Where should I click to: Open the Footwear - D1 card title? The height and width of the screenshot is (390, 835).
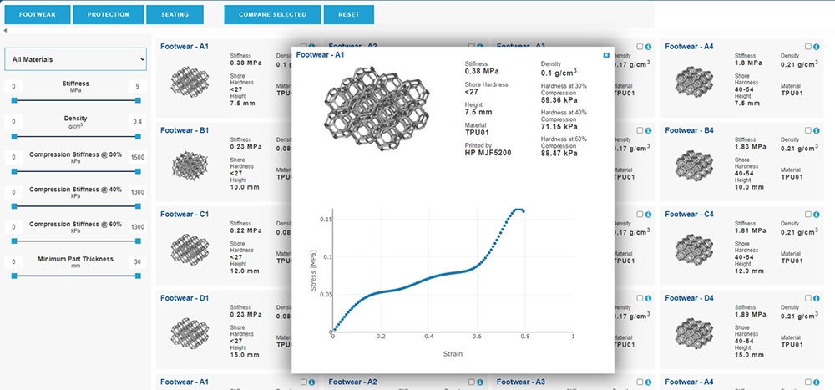click(185, 298)
